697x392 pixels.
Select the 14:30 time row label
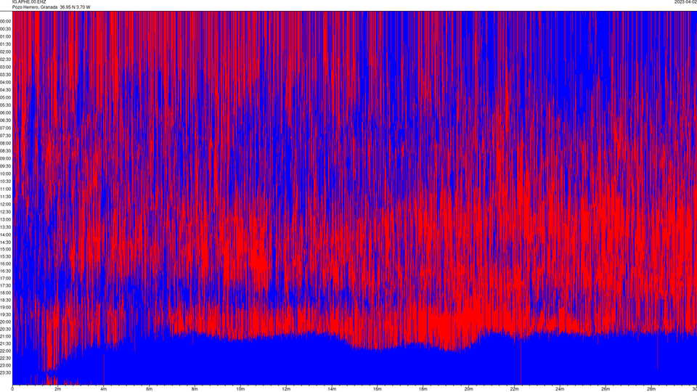[5, 242]
